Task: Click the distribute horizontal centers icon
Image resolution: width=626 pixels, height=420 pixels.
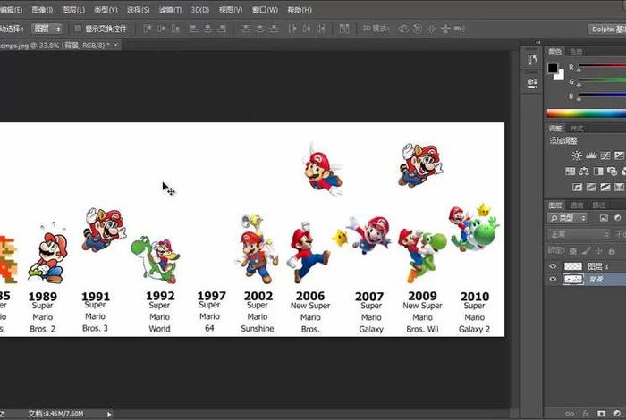Action: [307, 29]
